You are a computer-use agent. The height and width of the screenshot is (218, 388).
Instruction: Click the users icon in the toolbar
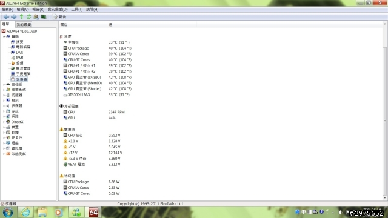(36, 17)
